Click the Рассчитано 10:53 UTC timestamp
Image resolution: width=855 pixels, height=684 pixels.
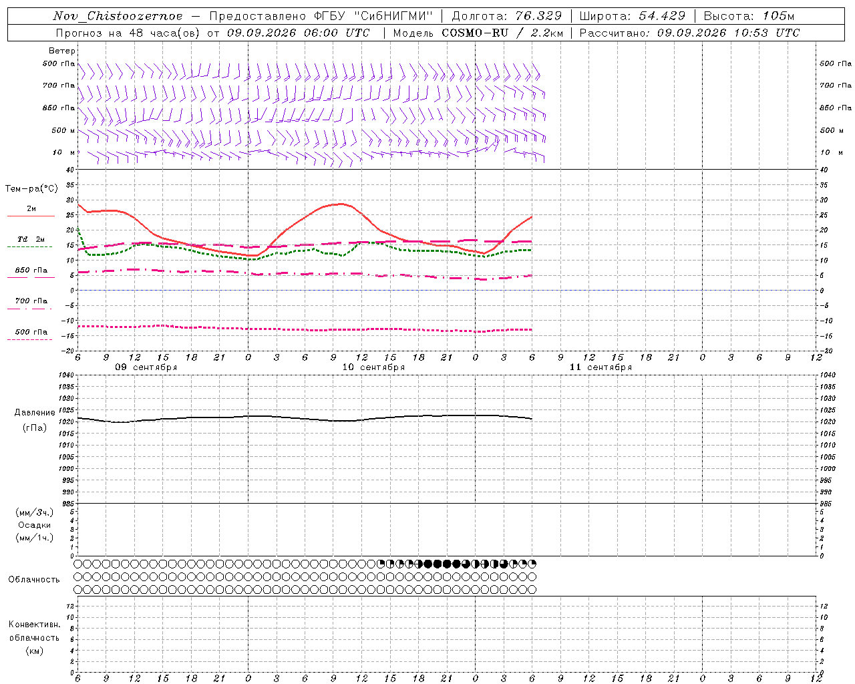(x=689, y=33)
